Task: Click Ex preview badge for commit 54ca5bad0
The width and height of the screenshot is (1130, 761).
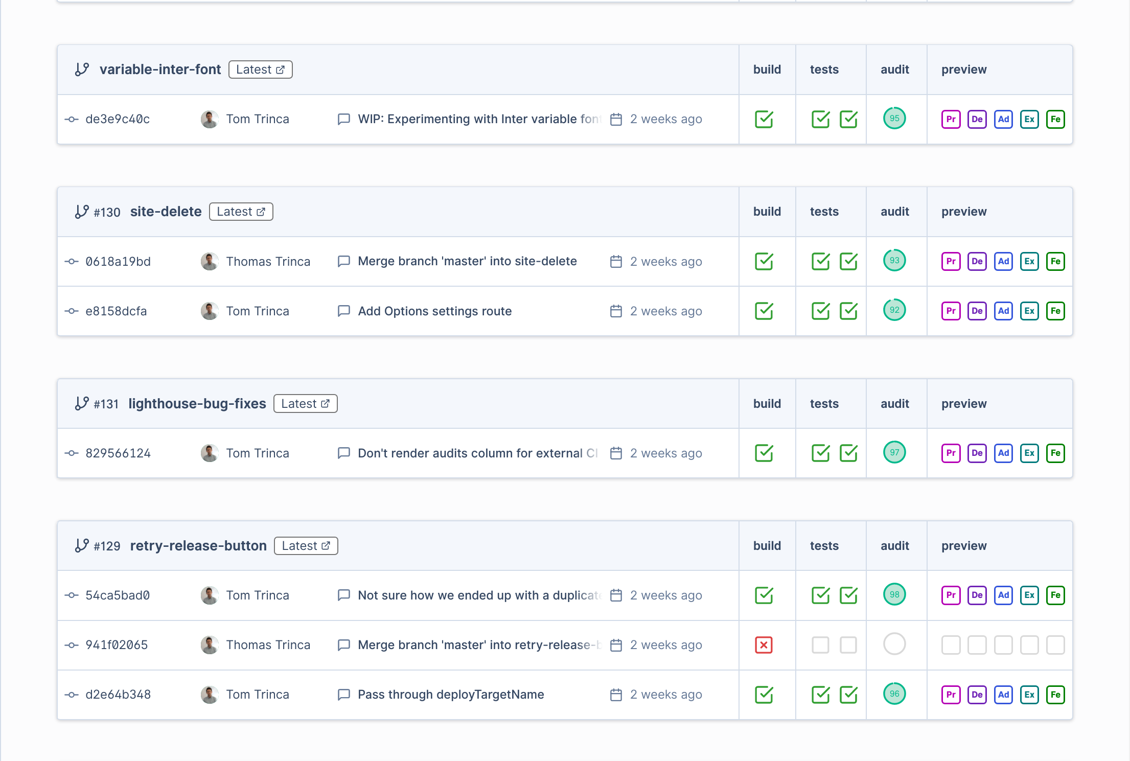Action: pos(1029,595)
